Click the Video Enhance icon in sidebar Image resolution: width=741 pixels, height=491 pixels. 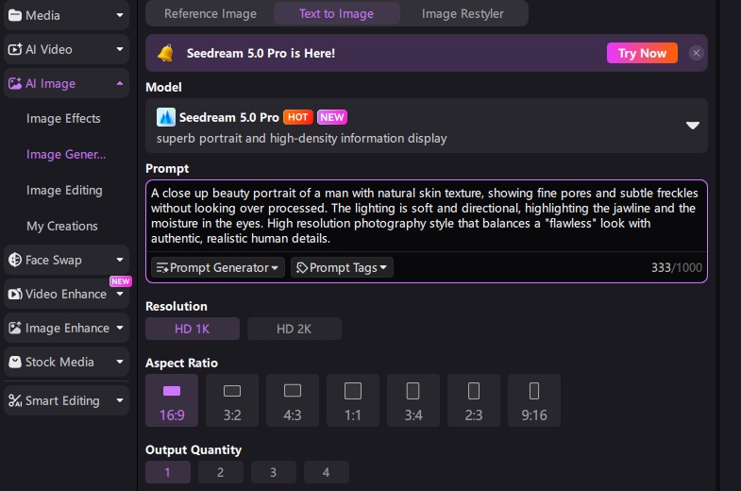15,294
